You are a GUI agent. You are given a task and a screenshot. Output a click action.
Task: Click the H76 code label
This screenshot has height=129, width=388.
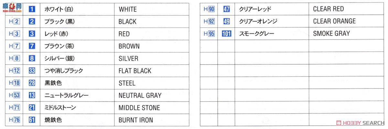click(15, 120)
